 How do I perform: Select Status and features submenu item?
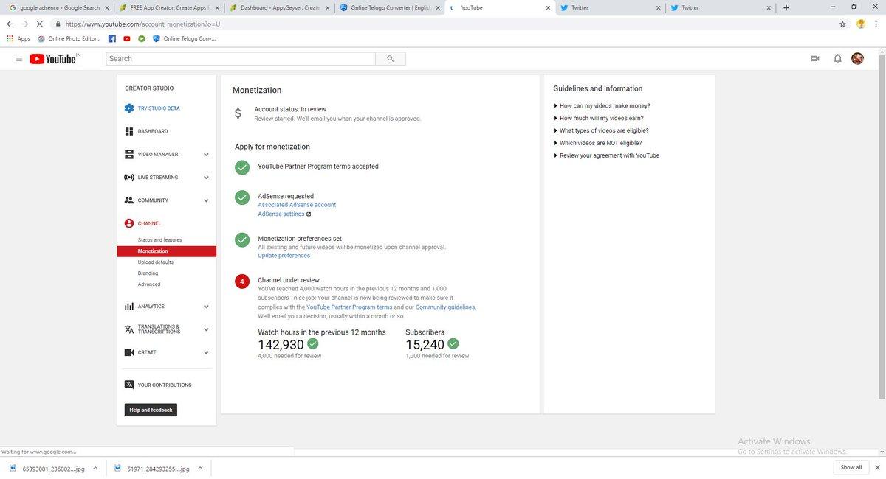(159, 240)
